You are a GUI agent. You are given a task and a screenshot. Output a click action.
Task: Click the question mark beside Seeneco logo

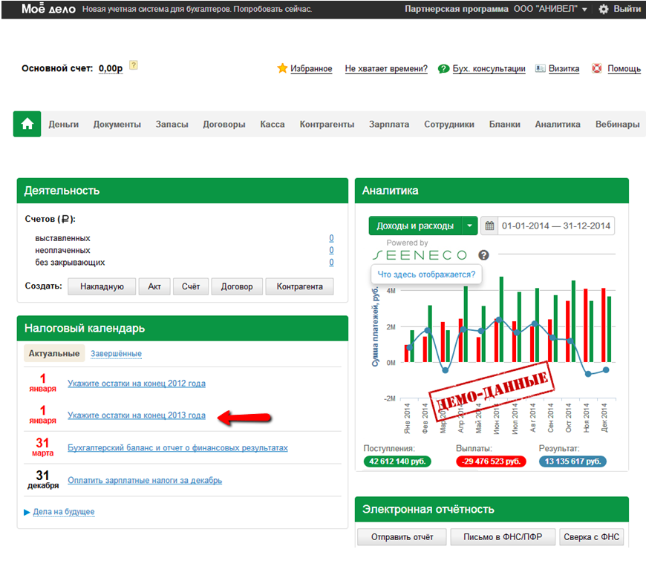(x=483, y=254)
